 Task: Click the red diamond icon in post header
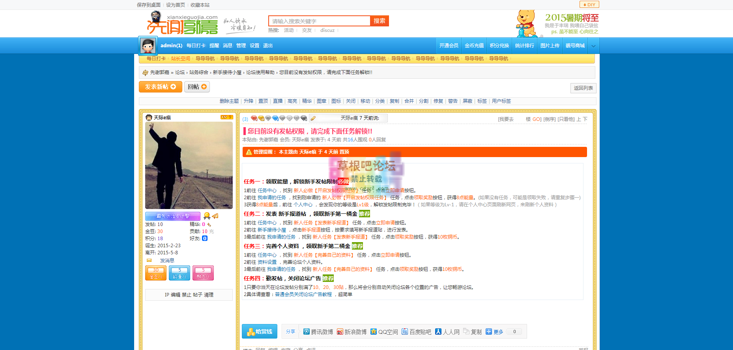[x=254, y=119]
